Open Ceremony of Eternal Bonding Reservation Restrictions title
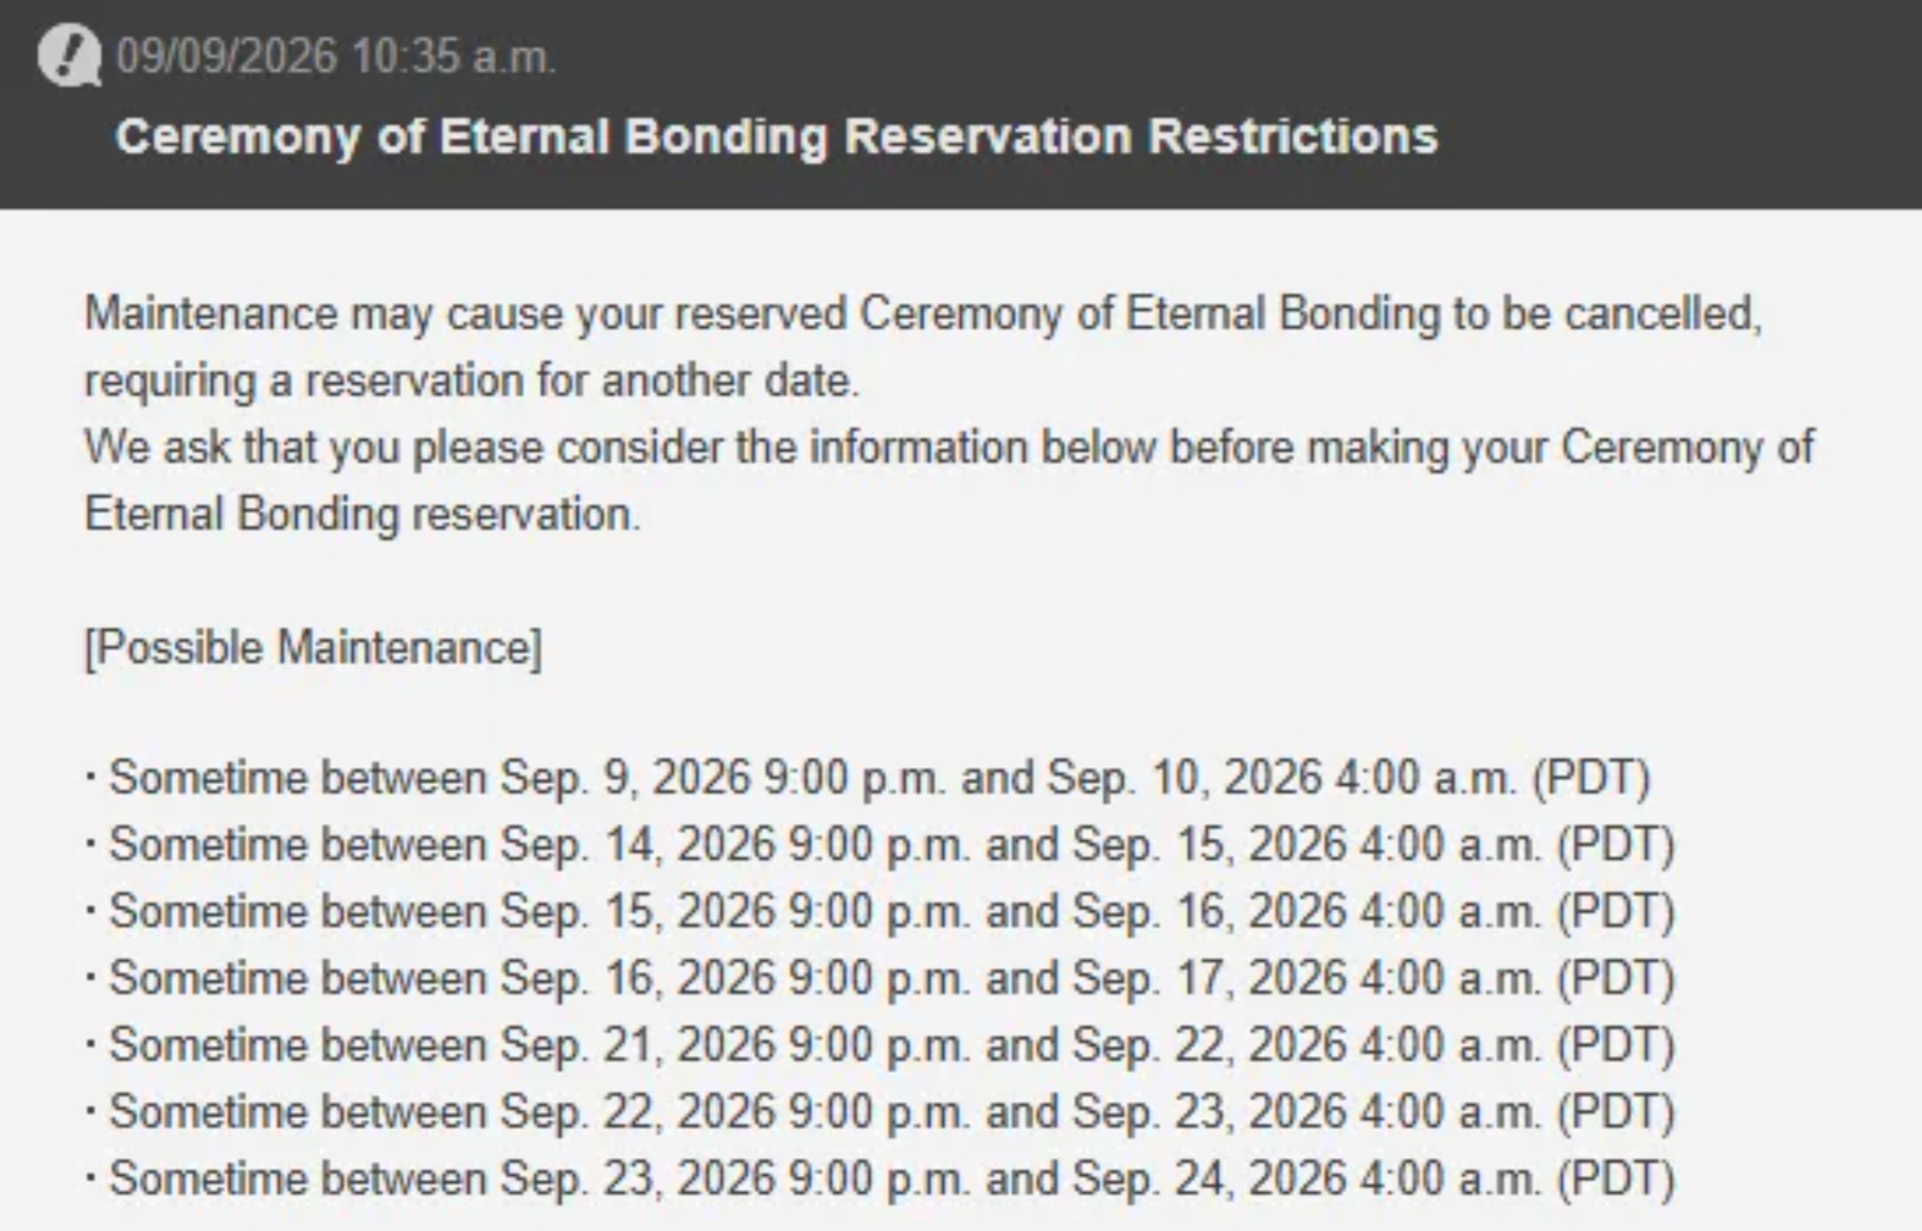Screen dimensions: 1922x1231 [776, 136]
